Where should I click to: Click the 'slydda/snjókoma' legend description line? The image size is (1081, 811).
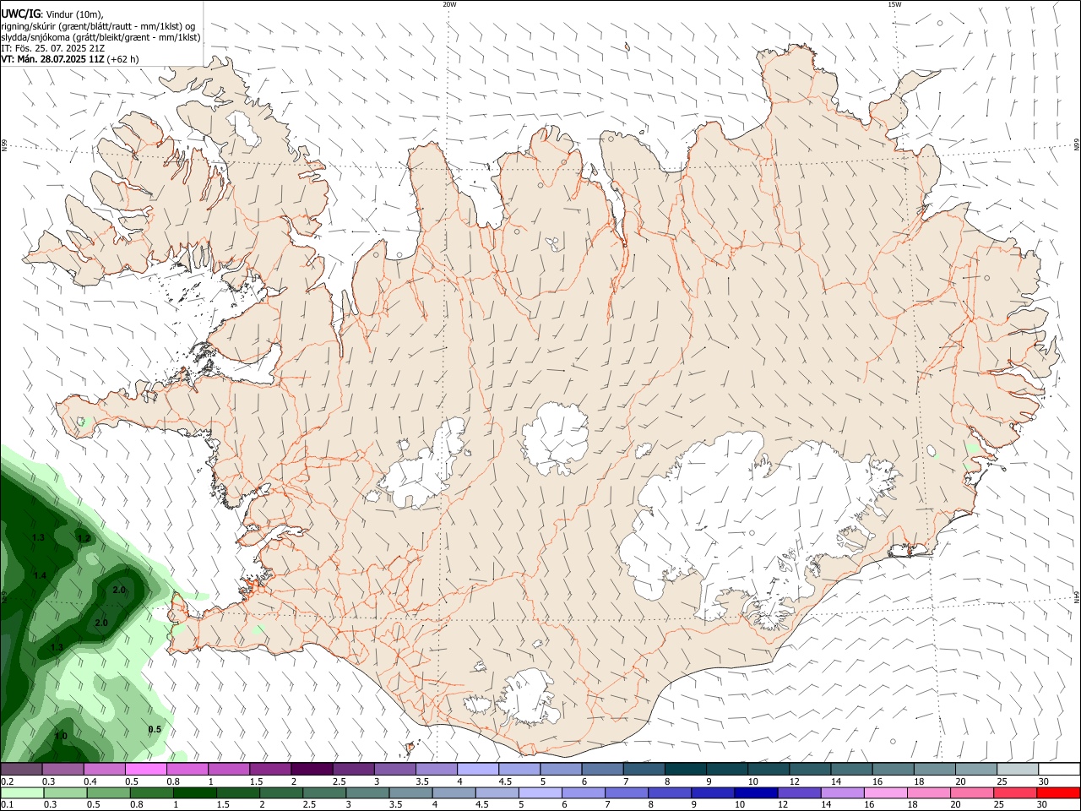(x=100, y=37)
